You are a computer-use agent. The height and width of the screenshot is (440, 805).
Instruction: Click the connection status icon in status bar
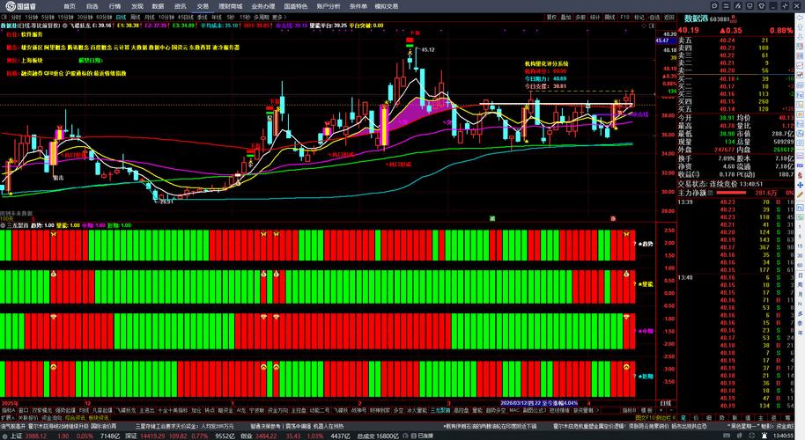[413, 436]
